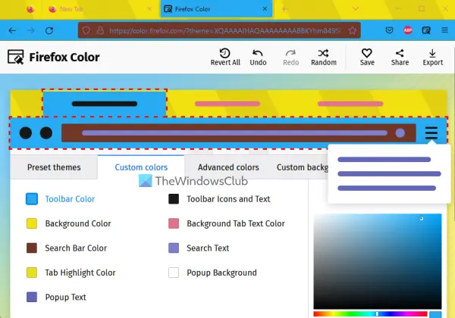Screen dimensions: 455x318
Task: Select the purple Popup Text swatch
Action: click(x=32, y=297)
